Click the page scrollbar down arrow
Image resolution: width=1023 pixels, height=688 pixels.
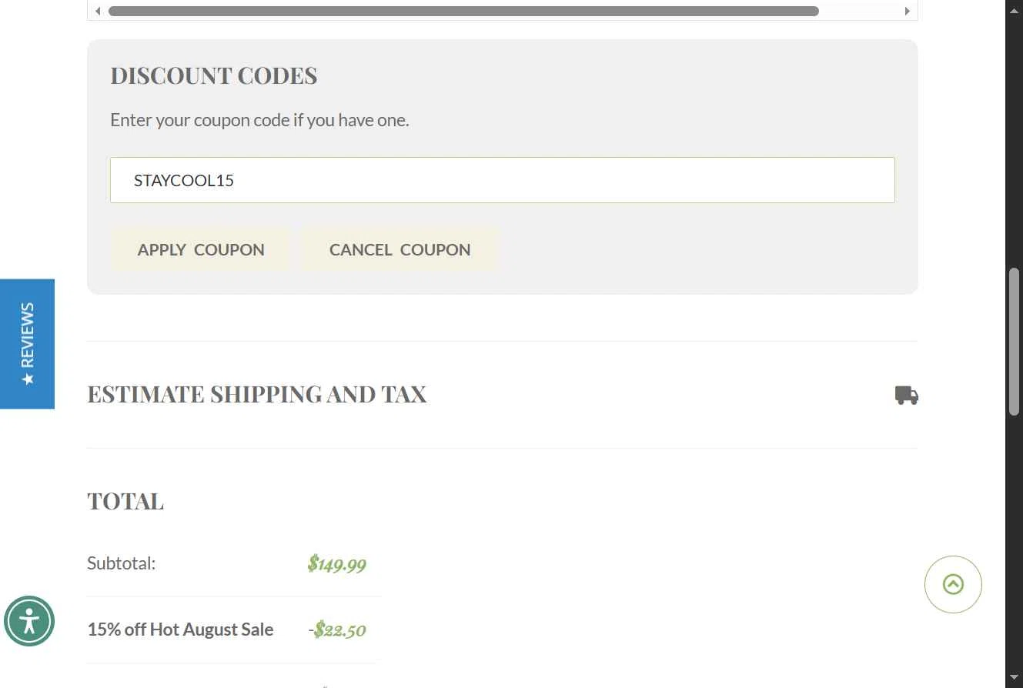click(1014, 678)
